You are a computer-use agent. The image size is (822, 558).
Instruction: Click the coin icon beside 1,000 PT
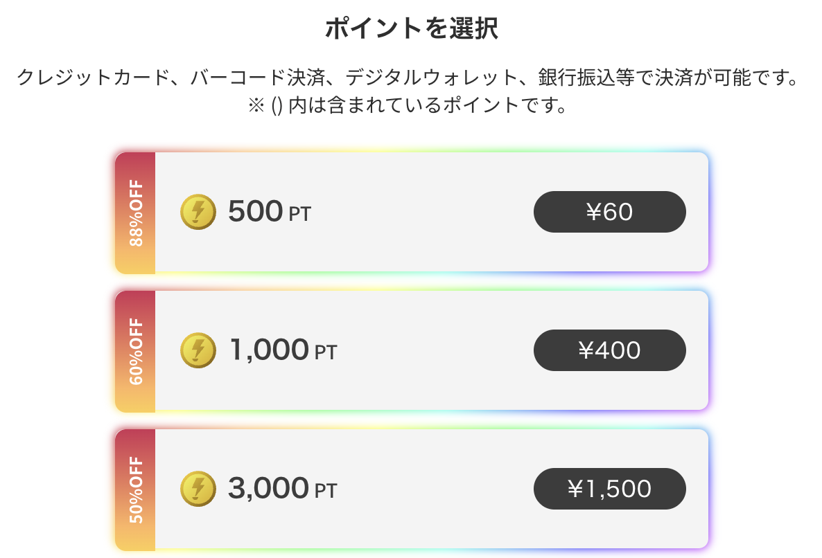click(x=198, y=350)
